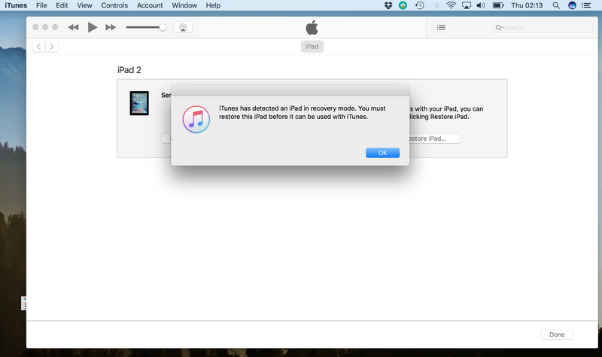Adjust the volume slider knob
This screenshot has width=602, height=357.
[x=163, y=27]
